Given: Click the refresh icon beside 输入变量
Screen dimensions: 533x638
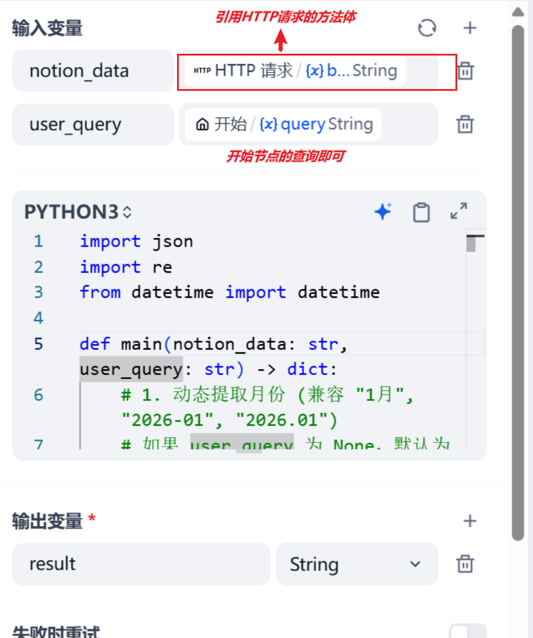Looking at the screenshot, I should coord(427,28).
